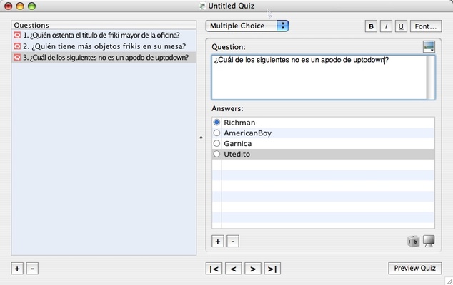The height and width of the screenshot is (285, 453).
Task: Click the red icon beside question 2
Action: pyautogui.click(x=17, y=46)
